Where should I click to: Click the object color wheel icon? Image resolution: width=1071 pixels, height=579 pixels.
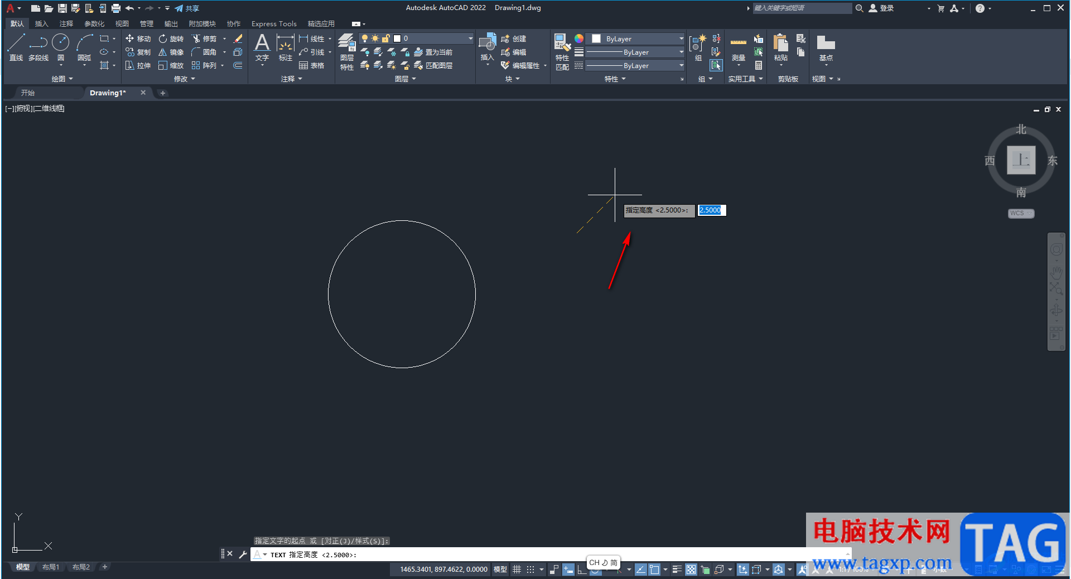pos(579,38)
